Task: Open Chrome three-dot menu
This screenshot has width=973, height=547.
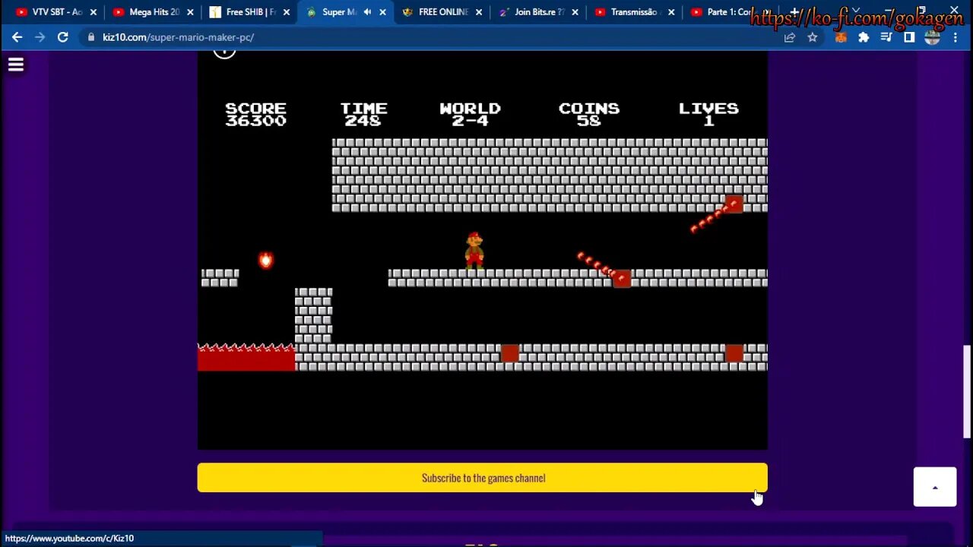Action: 956,36
